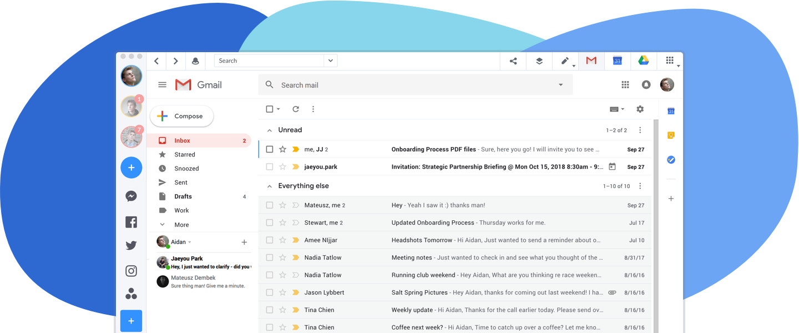Open Mateusz Dembek chat conversation
799x333 pixels.
click(x=204, y=281)
